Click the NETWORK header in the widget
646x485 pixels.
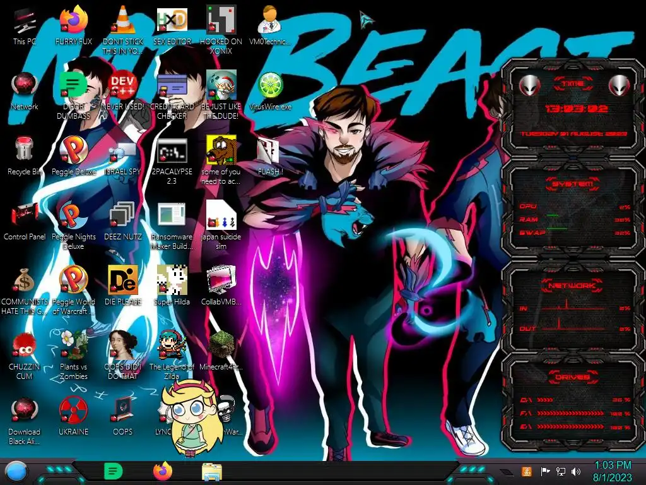[x=573, y=285]
